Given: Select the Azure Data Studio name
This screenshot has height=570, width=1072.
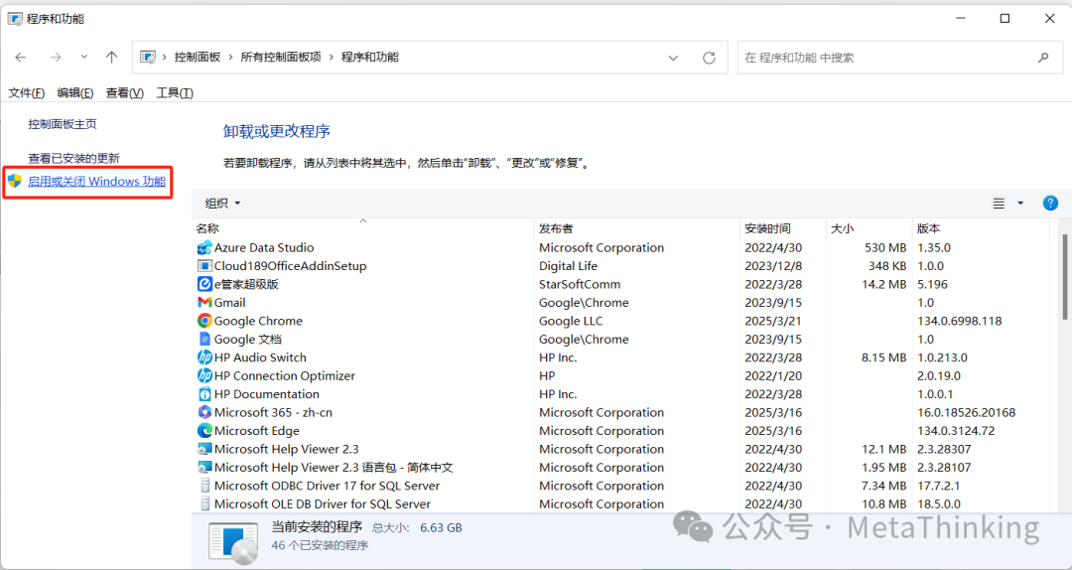Looking at the screenshot, I should (x=264, y=247).
